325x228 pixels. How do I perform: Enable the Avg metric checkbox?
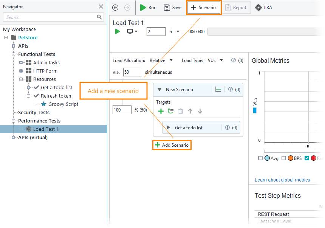(x=260, y=158)
